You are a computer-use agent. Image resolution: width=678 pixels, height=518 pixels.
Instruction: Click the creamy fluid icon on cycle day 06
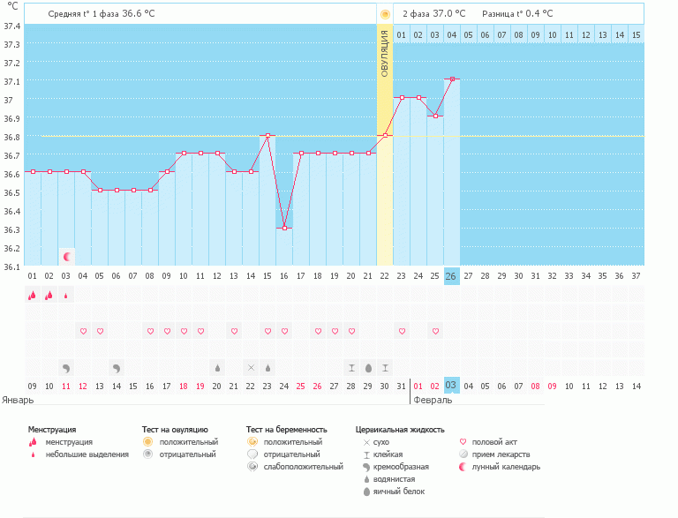coord(117,368)
